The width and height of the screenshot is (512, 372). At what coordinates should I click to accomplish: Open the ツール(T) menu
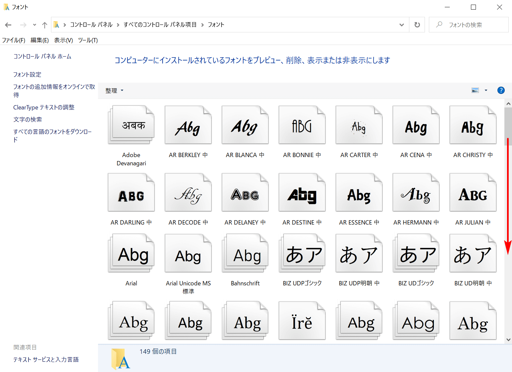tap(88, 40)
